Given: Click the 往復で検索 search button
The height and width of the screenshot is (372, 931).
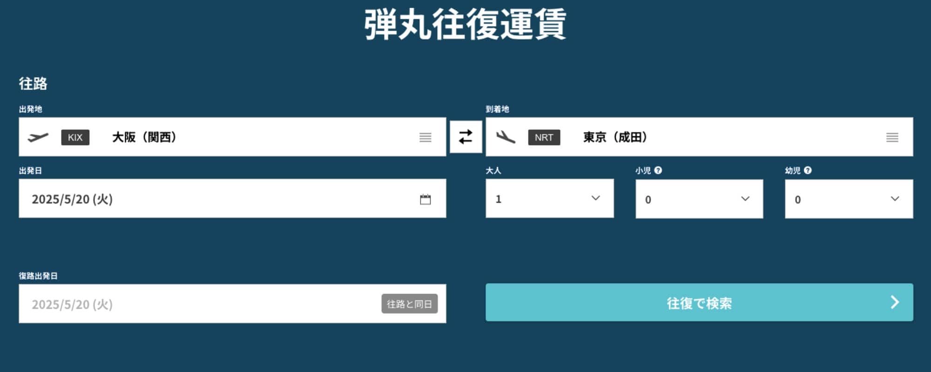Looking at the screenshot, I should pos(699,302).
